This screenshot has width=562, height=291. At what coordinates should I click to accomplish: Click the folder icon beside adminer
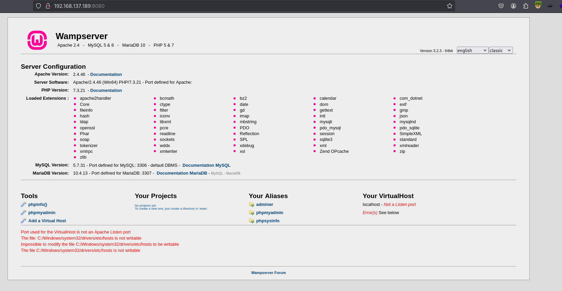252,205
